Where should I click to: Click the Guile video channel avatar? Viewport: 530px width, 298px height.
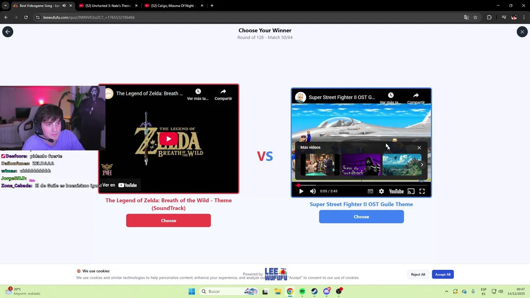[x=301, y=97]
